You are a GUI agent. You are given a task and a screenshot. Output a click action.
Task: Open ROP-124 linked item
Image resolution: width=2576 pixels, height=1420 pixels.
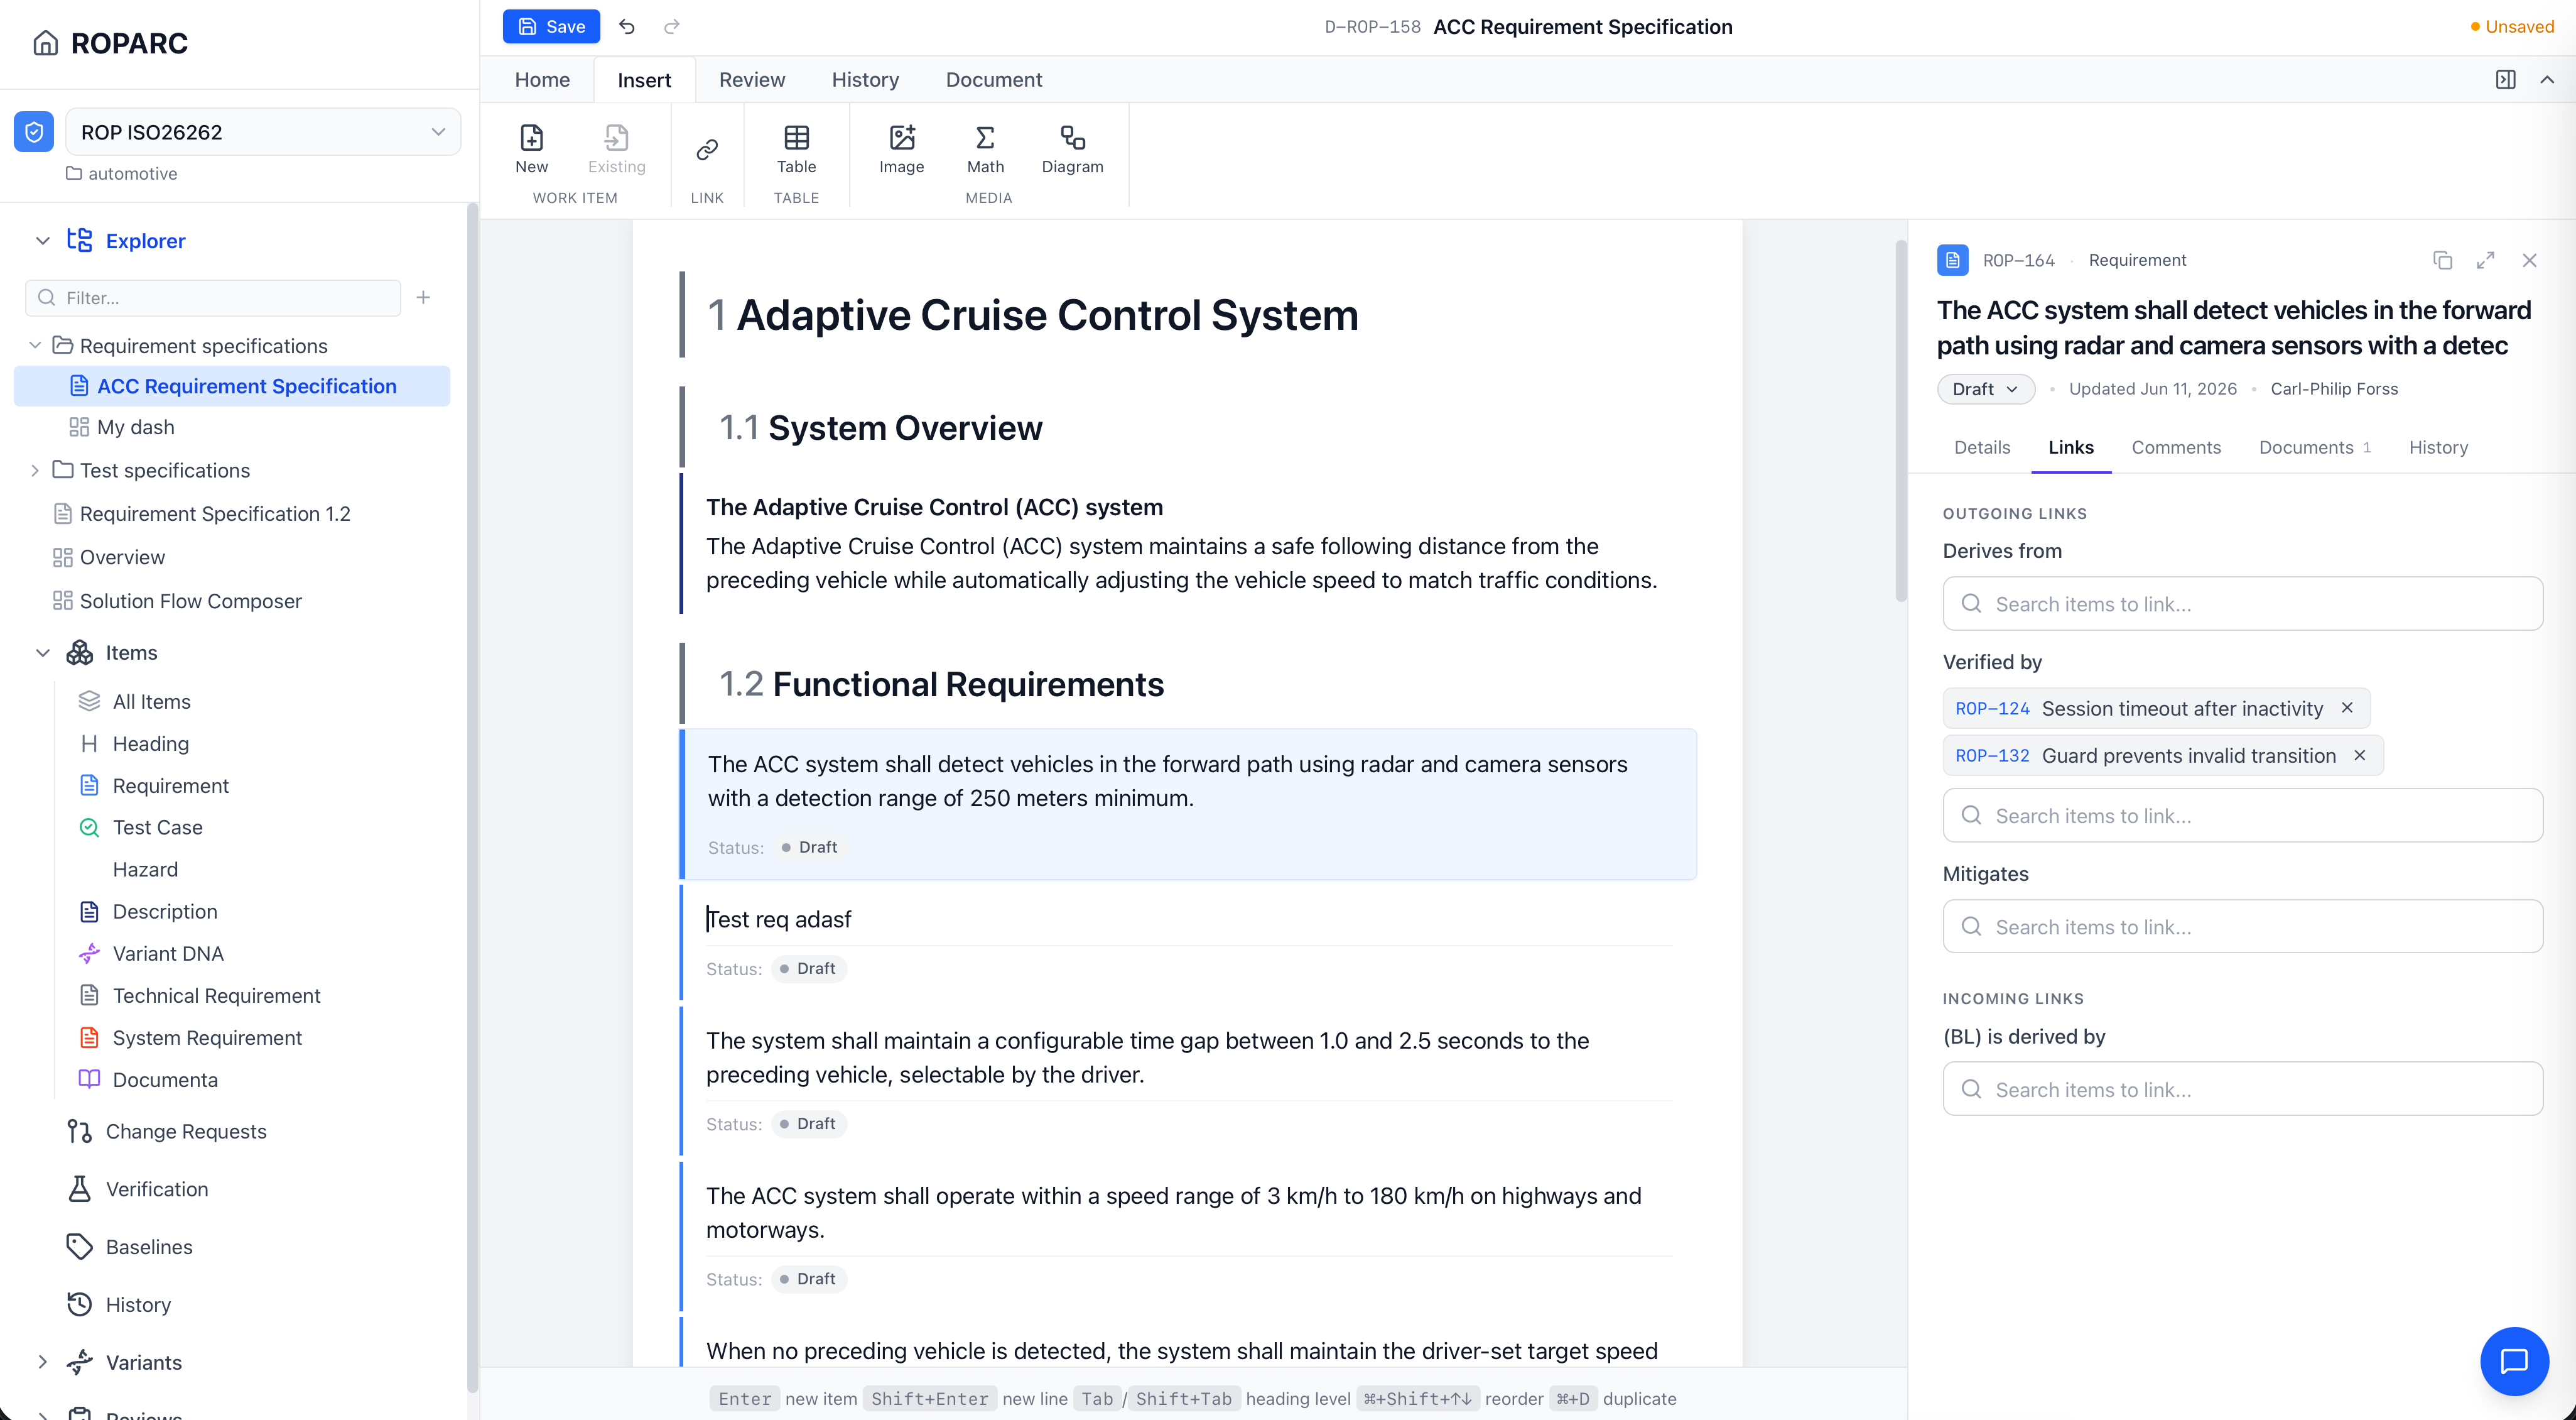[x=1992, y=709]
